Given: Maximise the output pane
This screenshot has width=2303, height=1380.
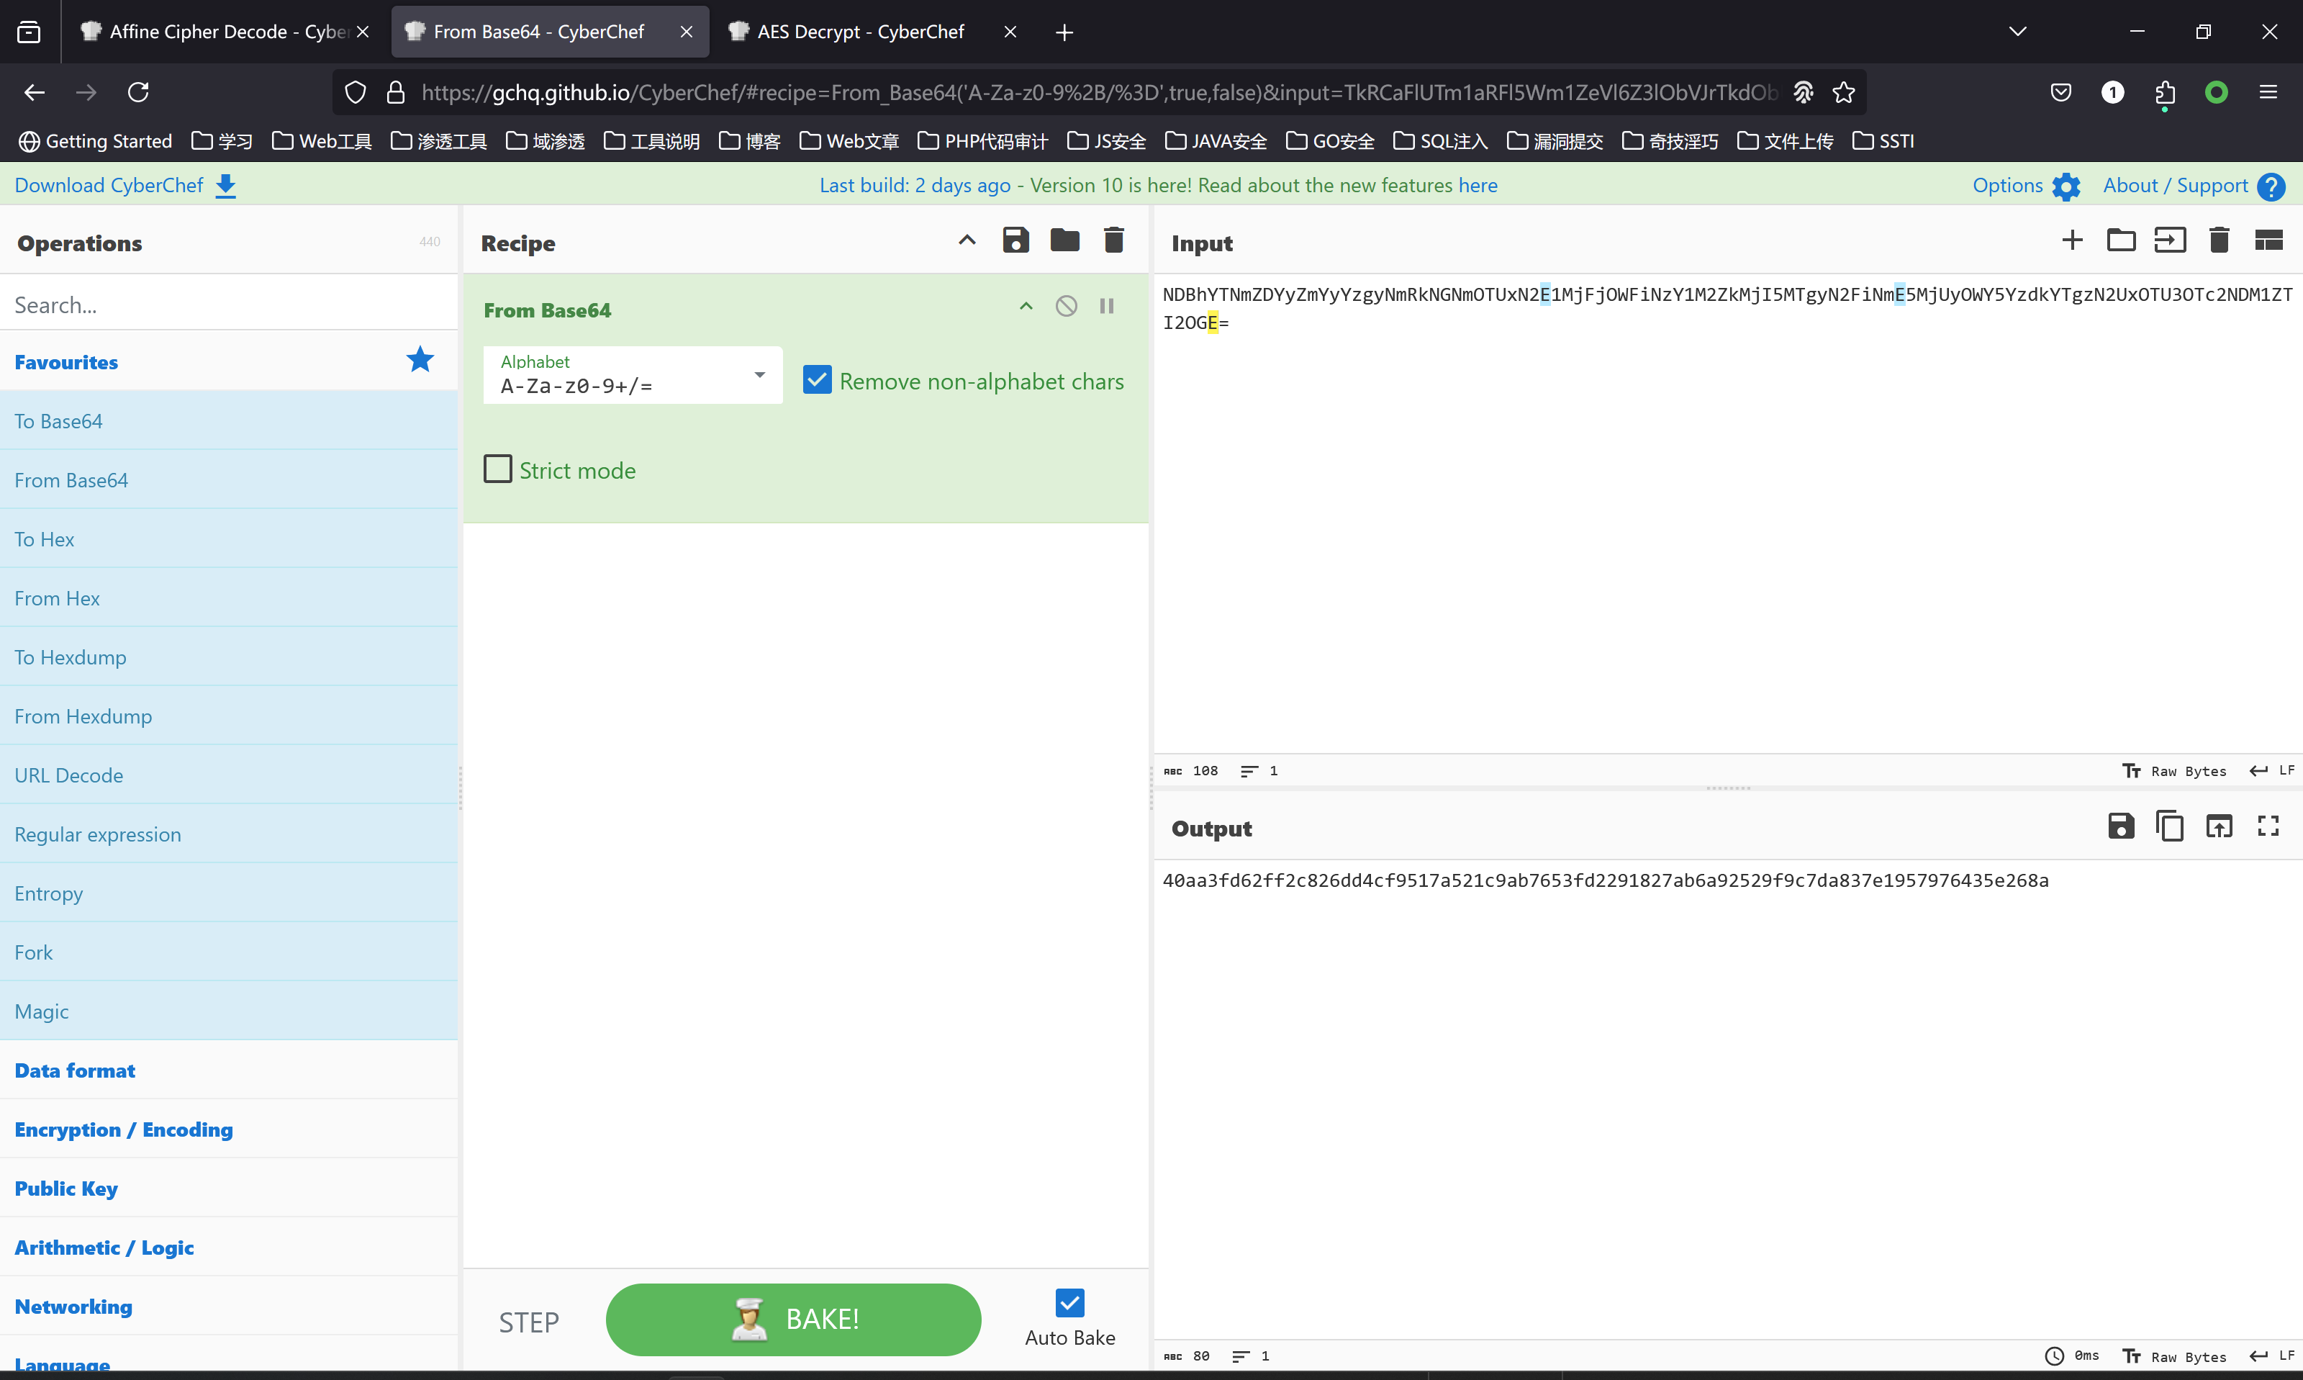Looking at the screenshot, I should pyautogui.click(x=2268, y=826).
